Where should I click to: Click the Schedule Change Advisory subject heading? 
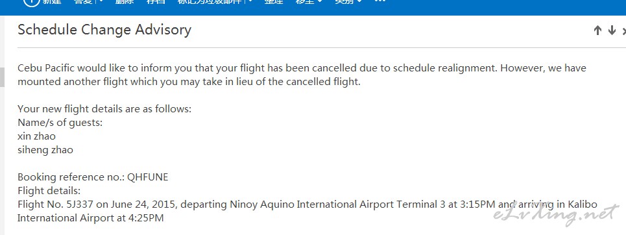(x=104, y=30)
